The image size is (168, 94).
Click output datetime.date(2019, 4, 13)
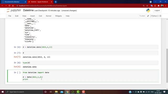pyautogui.click(x=36, y=57)
